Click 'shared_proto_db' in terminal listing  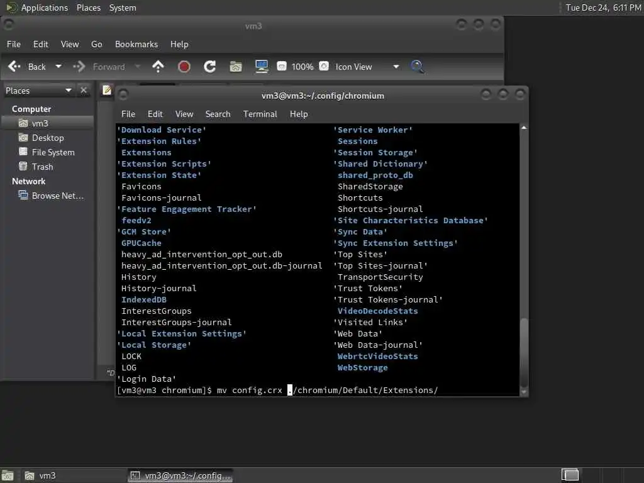pos(375,175)
